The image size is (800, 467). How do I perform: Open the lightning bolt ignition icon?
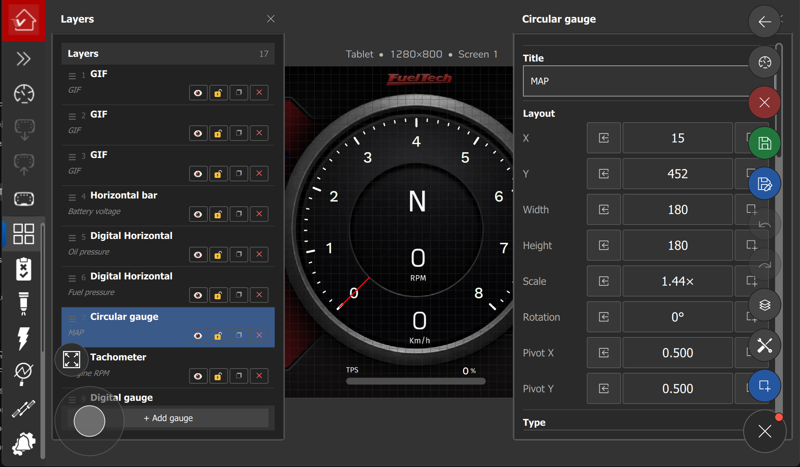point(23,338)
